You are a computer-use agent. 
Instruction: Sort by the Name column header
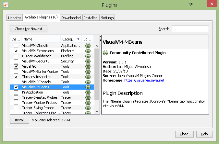pyautogui.click(x=41, y=39)
